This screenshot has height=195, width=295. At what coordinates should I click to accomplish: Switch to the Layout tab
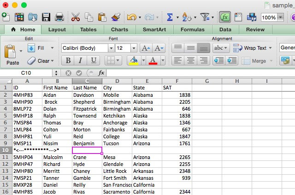click(x=57, y=30)
